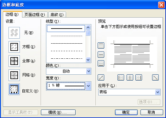Toggle the inside horizontal border button
The height and width of the screenshot is (118, 166).
[101, 55]
